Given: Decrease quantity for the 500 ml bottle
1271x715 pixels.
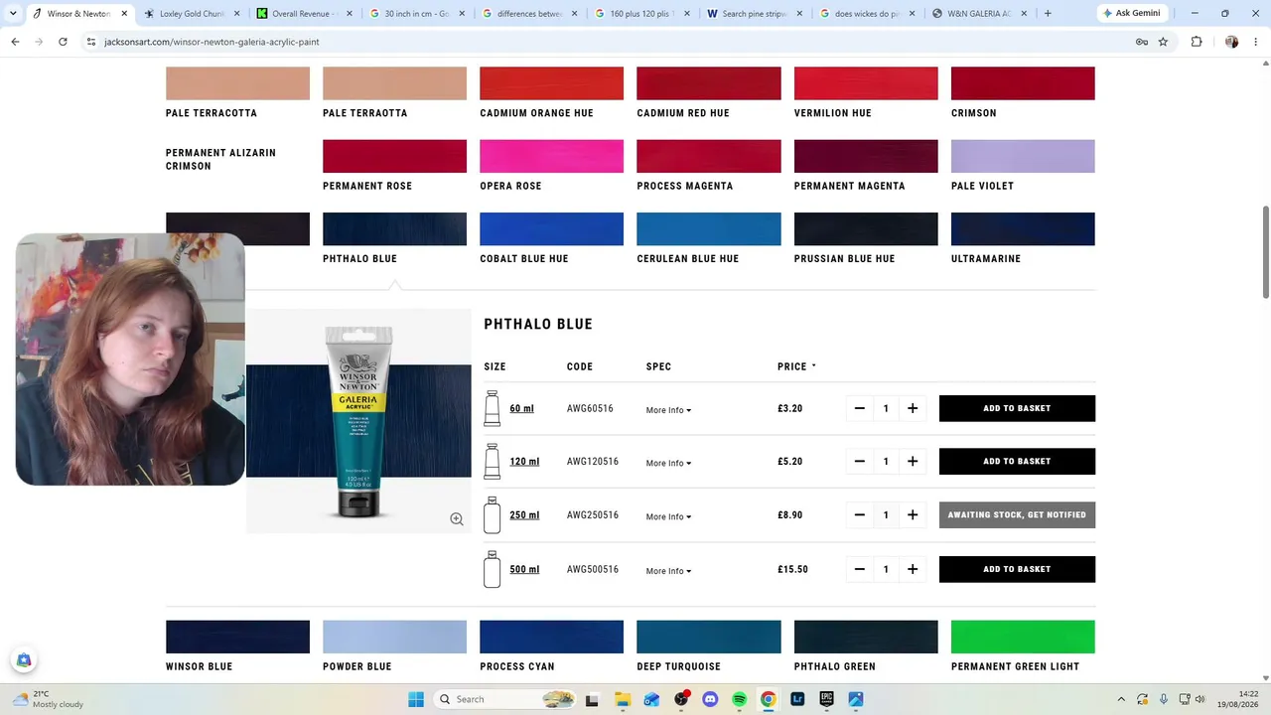Looking at the screenshot, I should (x=860, y=569).
